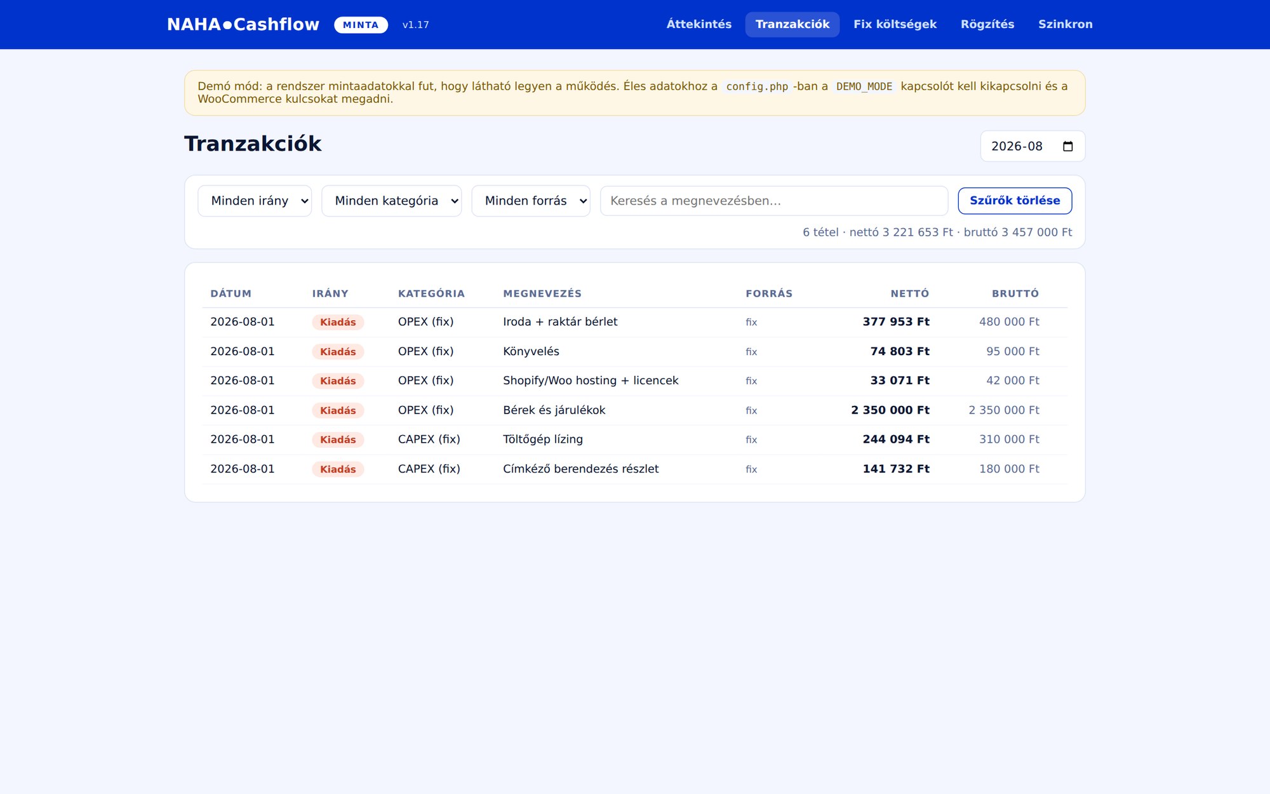The width and height of the screenshot is (1270, 794).
Task: Click the net amount 141 732 Ft
Action: pyautogui.click(x=895, y=469)
